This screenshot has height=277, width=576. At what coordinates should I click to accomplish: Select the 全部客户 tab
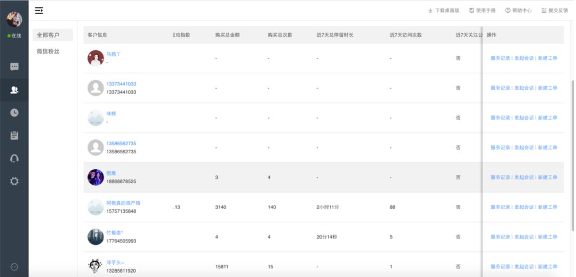pos(48,35)
